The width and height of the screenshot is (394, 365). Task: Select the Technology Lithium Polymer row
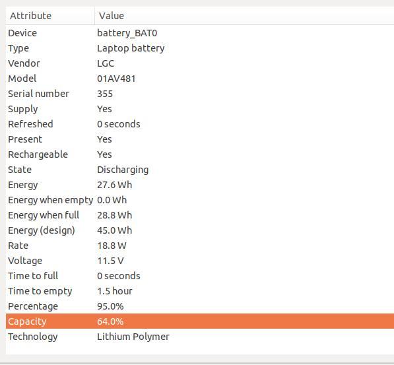click(200, 337)
